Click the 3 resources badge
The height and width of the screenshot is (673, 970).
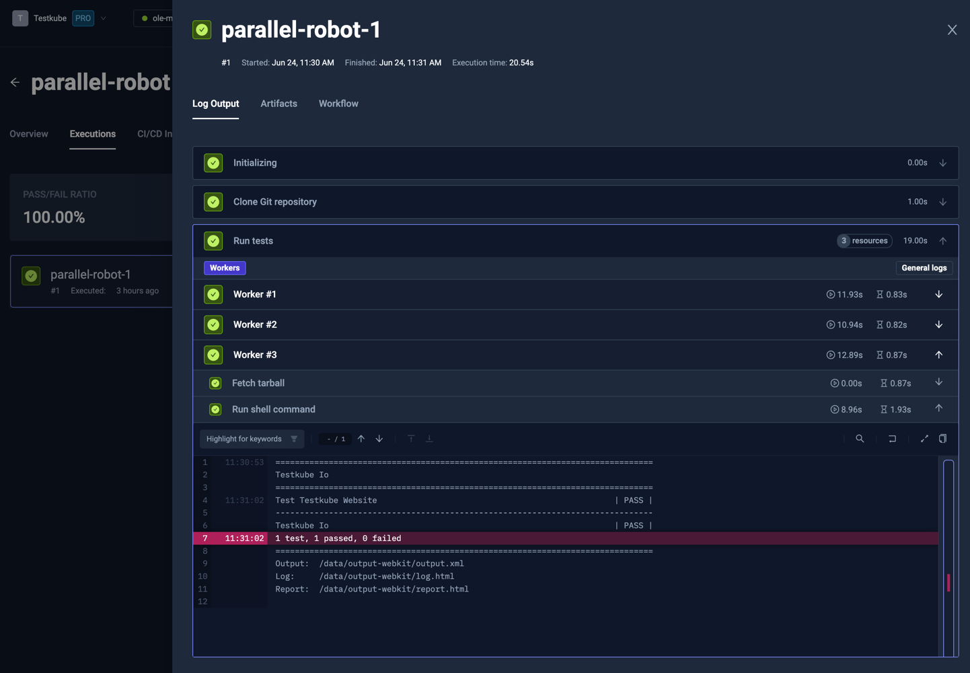click(x=864, y=240)
